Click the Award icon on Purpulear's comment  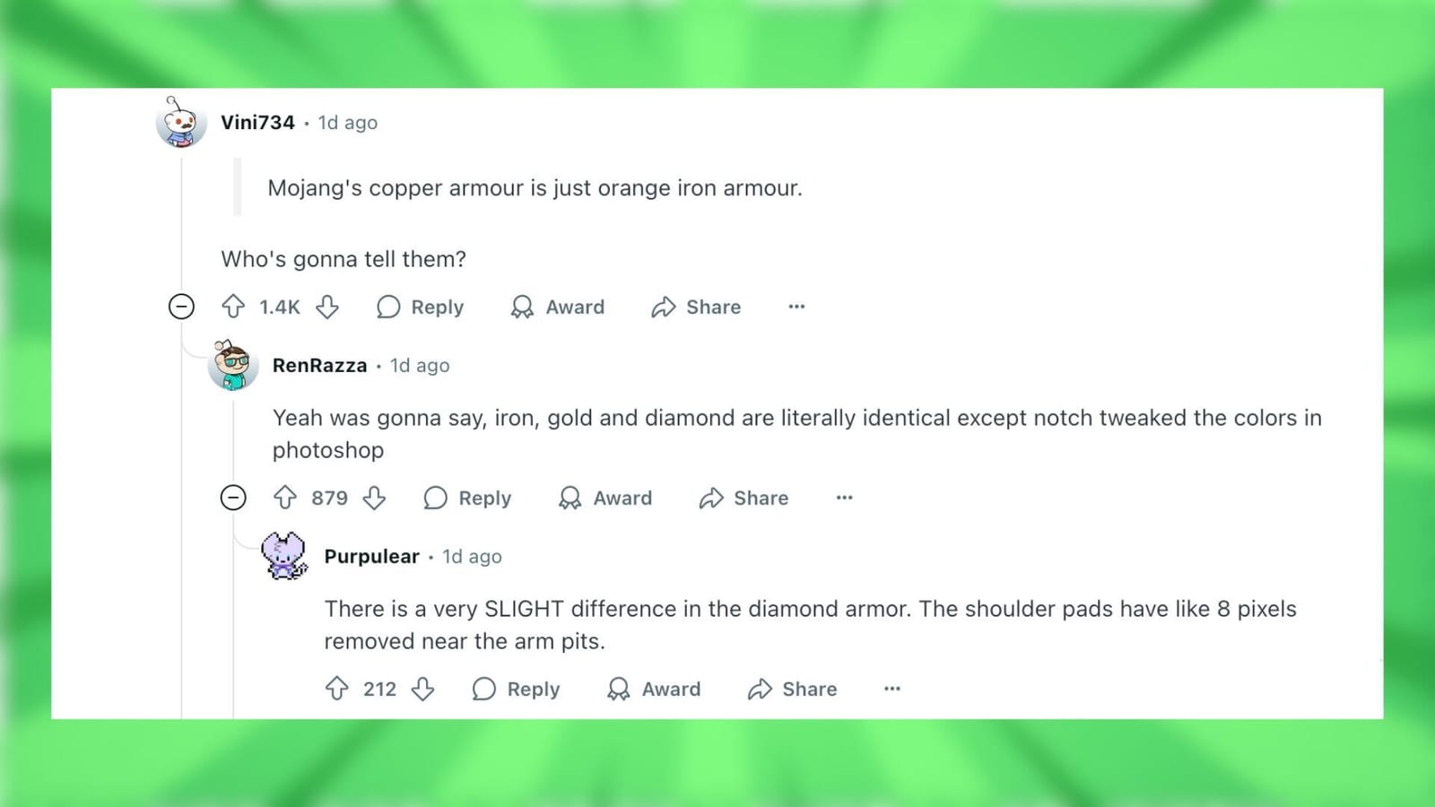point(618,689)
